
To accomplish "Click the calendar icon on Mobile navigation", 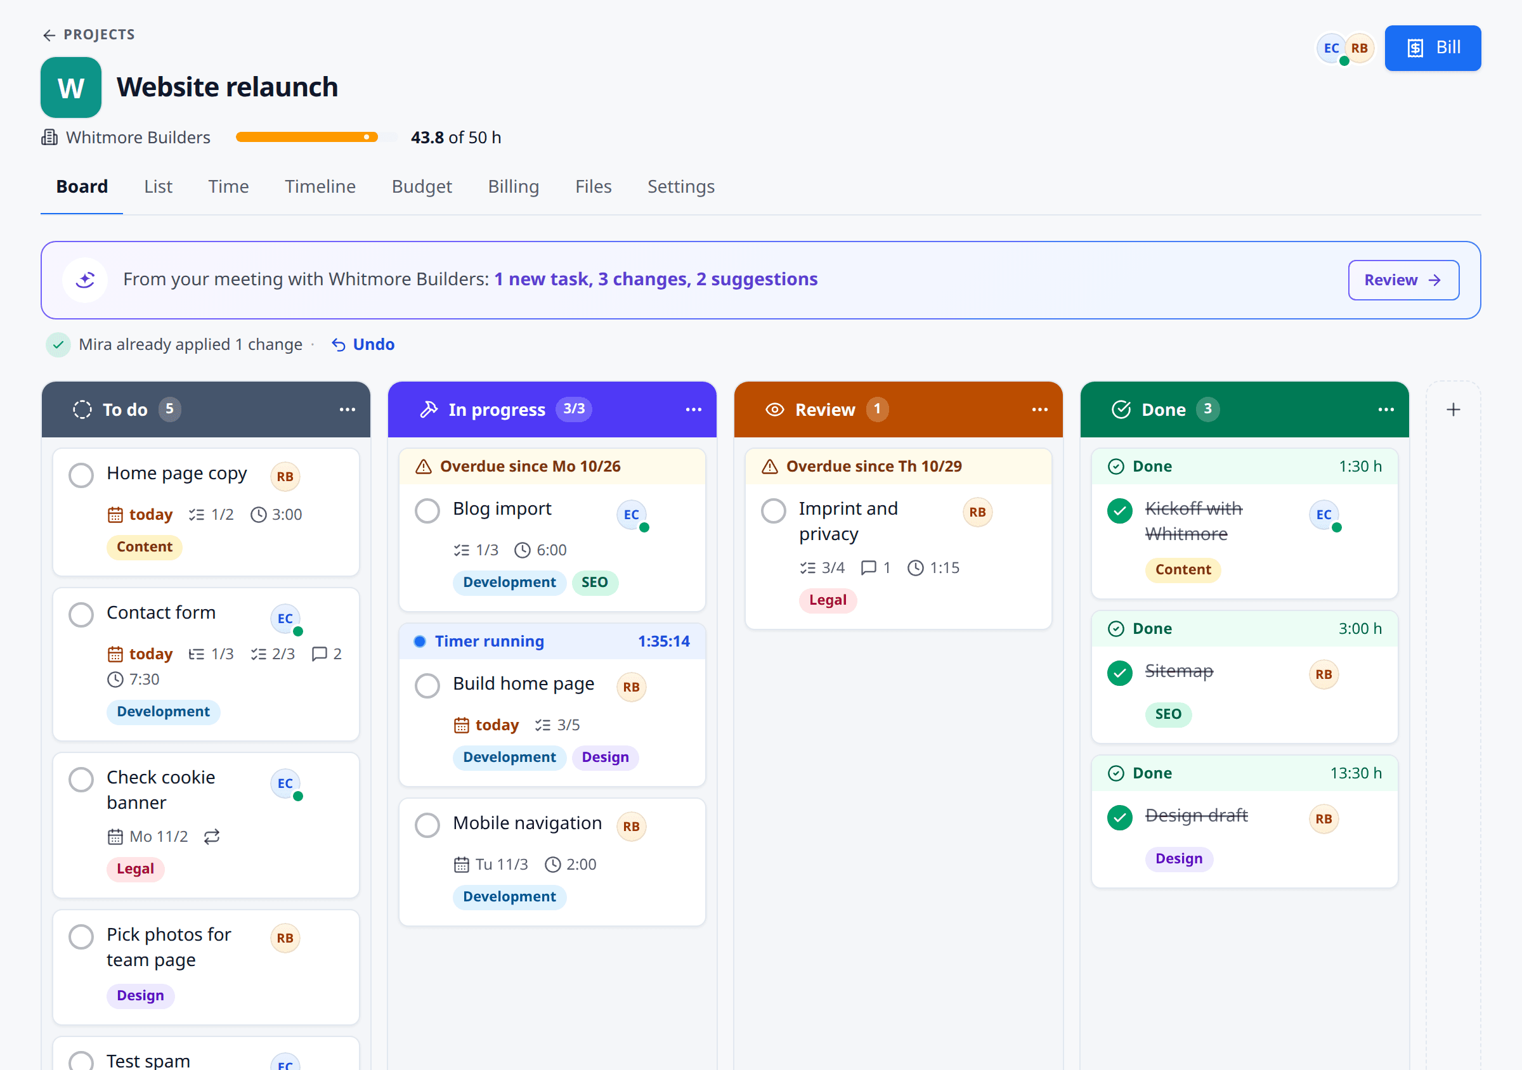I will (462, 865).
